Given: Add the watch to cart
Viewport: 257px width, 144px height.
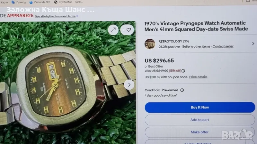Looking at the screenshot, I should tap(200, 120).
